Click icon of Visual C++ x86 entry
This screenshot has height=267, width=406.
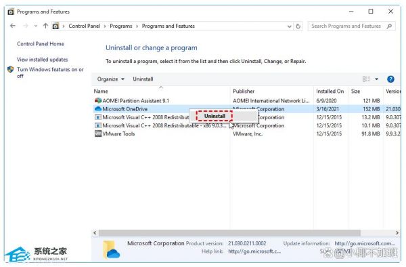[x=98, y=125]
